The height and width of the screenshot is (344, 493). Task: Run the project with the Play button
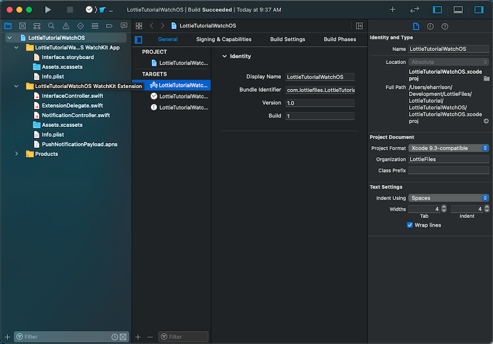click(48, 10)
